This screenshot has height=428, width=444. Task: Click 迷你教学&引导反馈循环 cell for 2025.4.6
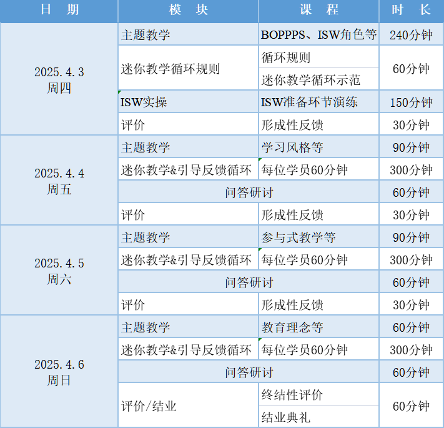(x=189, y=349)
